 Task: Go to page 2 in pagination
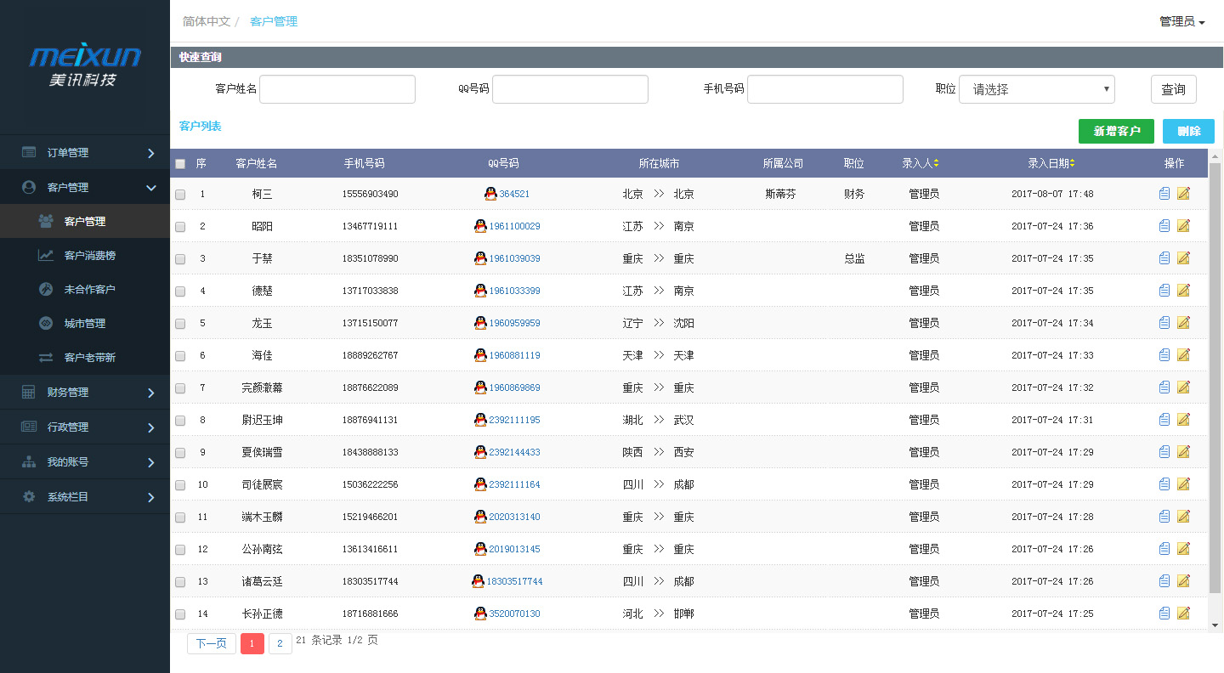[280, 643]
